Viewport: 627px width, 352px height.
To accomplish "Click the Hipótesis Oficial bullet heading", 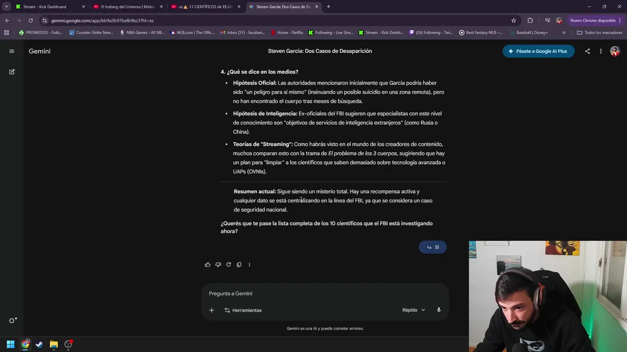I will pos(255,83).
